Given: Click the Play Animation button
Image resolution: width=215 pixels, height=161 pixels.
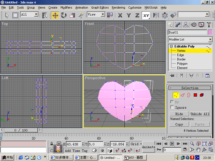Looking at the screenshot, I should coord(172,144).
